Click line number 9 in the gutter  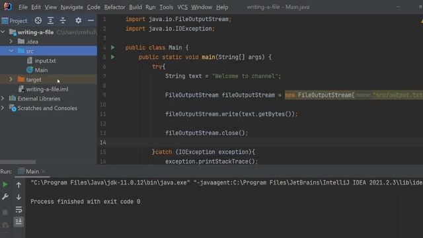[x=104, y=95]
